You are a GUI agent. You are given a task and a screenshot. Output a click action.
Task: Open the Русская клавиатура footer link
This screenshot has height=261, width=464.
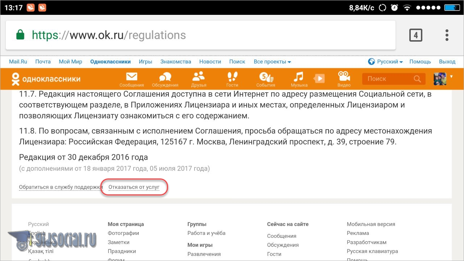click(x=372, y=251)
